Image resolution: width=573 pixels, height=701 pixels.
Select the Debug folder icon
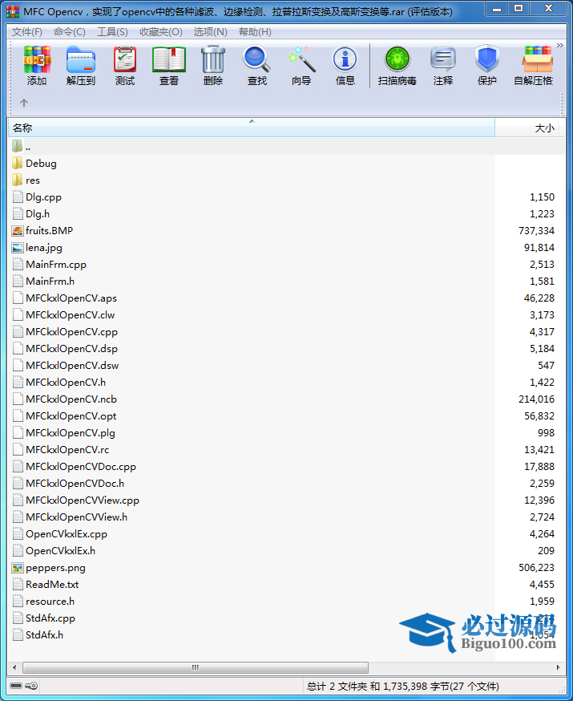(18, 163)
